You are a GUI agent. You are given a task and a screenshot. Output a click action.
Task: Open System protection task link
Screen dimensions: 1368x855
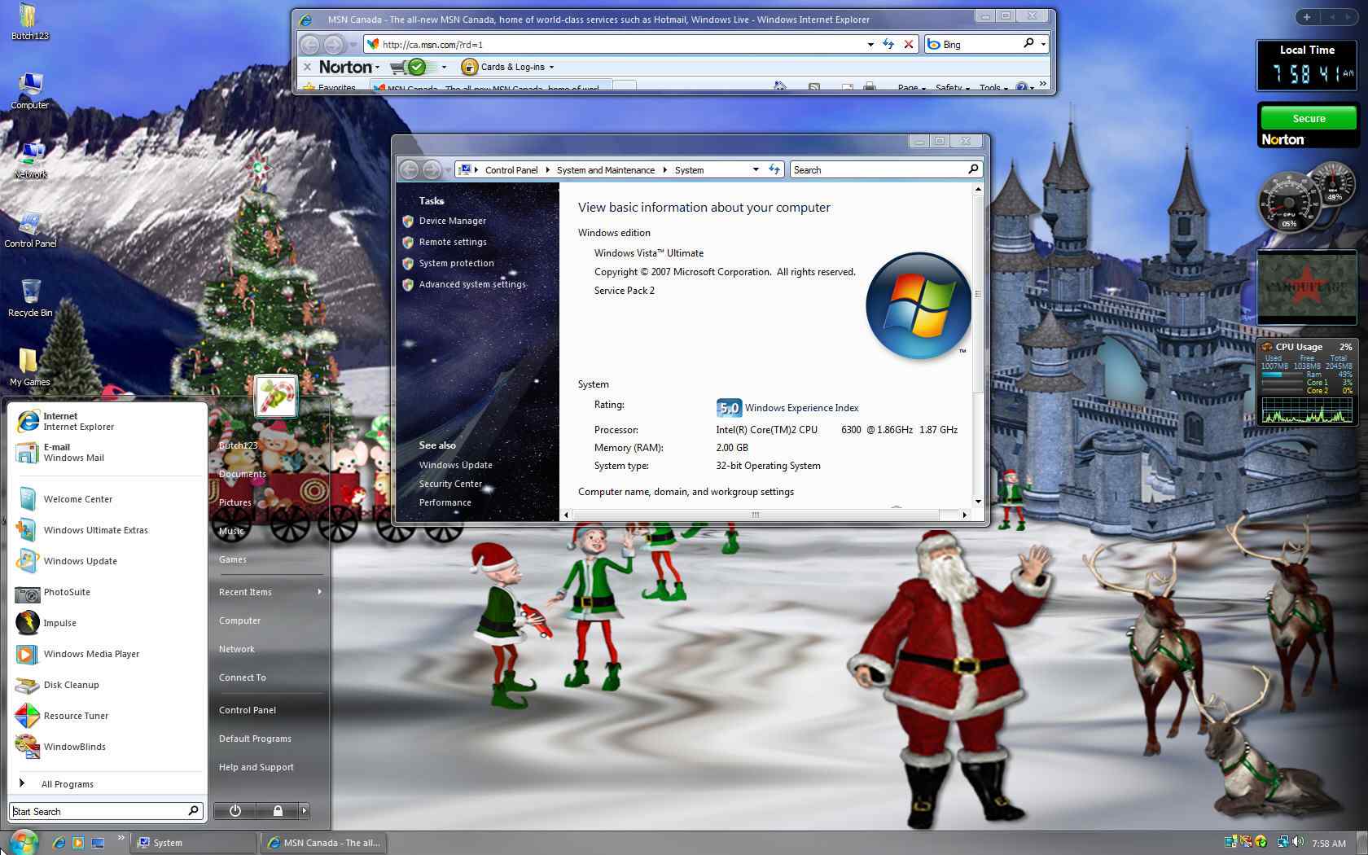(x=456, y=263)
